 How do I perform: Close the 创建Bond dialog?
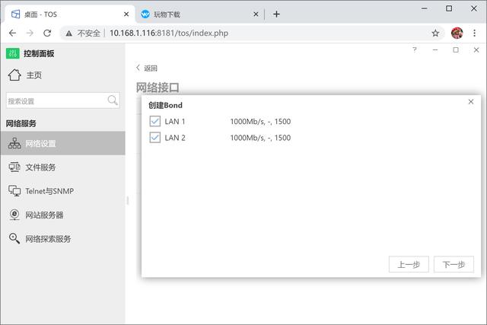pyautogui.click(x=471, y=102)
